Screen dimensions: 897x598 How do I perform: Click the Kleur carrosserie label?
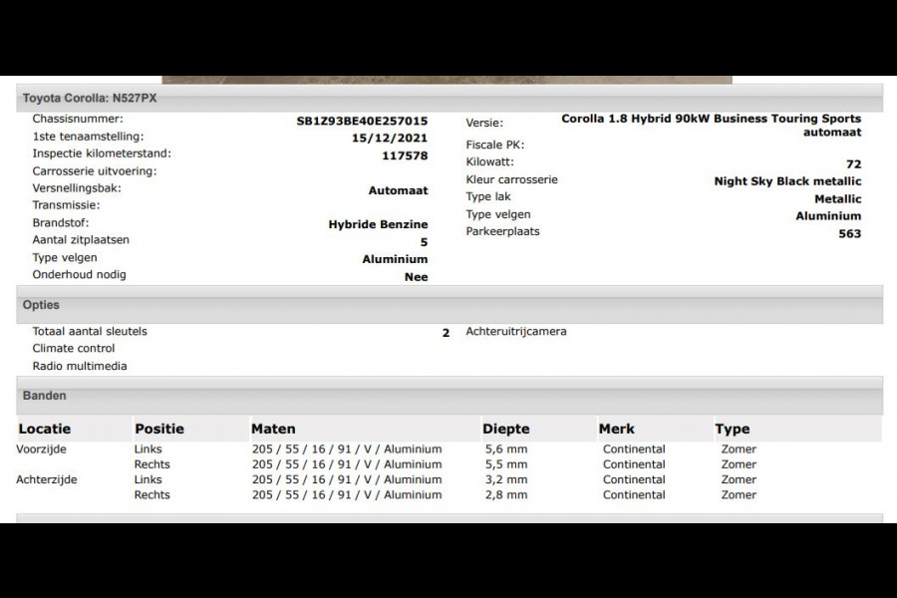511,179
